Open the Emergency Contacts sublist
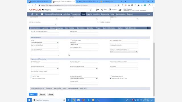182x102 pixels. [37, 88]
